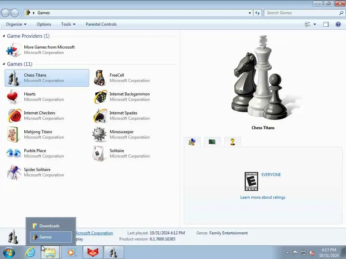The height and width of the screenshot is (259, 346).
Task: Switch to Chess Titans taskbar button
Action: (114, 252)
